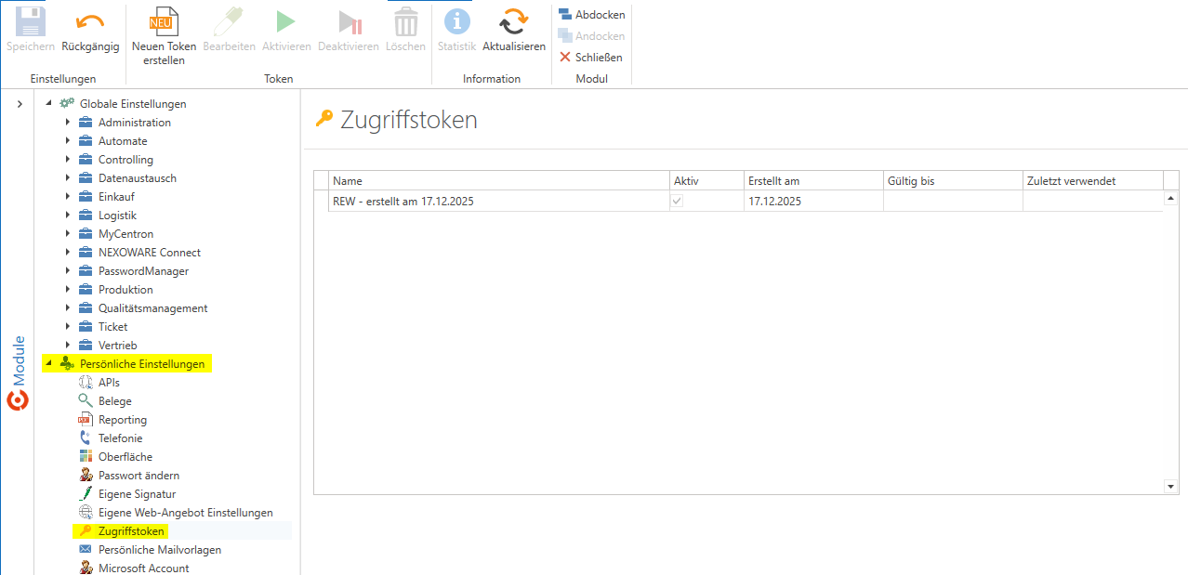The height and width of the screenshot is (575, 1188).
Task: Select the Einkauf briefcase icon
Action: (86, 197)
